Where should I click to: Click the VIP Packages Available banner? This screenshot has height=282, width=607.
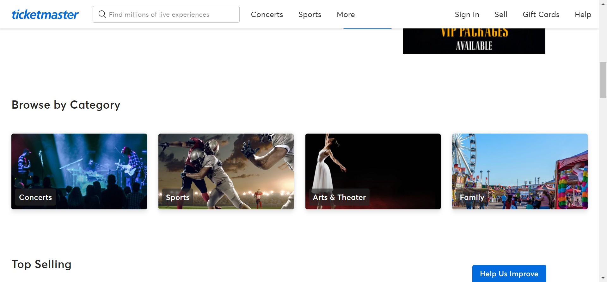point(474,41)
